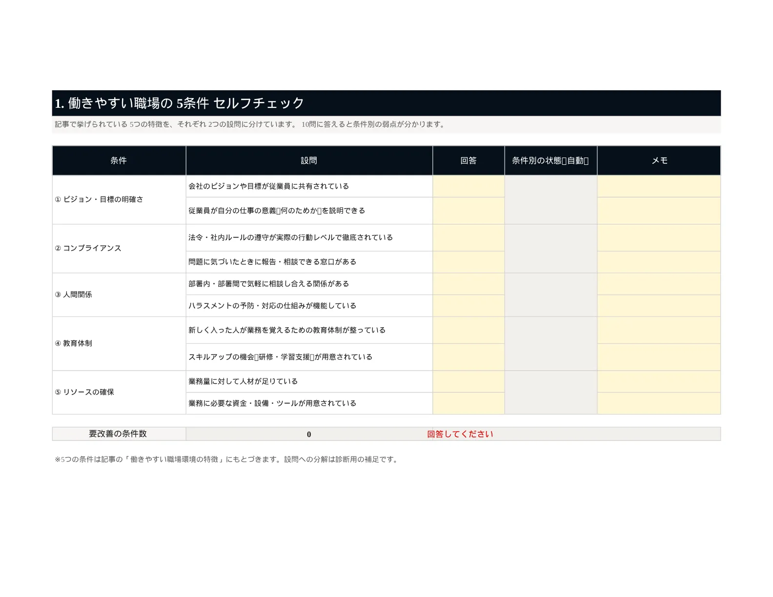Screen dimensions: 773x597
Task: Select 回答 cell for 業務量に対して人材が足りている
Action: (468, 381)
